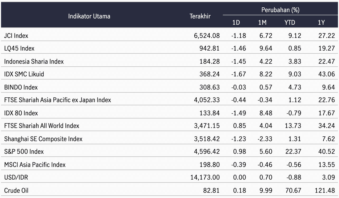Click the '1M' column header
The height and width of the screenshot is (198, 339).
click(262, 23)
